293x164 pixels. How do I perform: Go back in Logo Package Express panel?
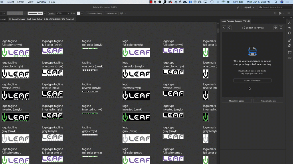pyautogui.click(x=224, y=28)
